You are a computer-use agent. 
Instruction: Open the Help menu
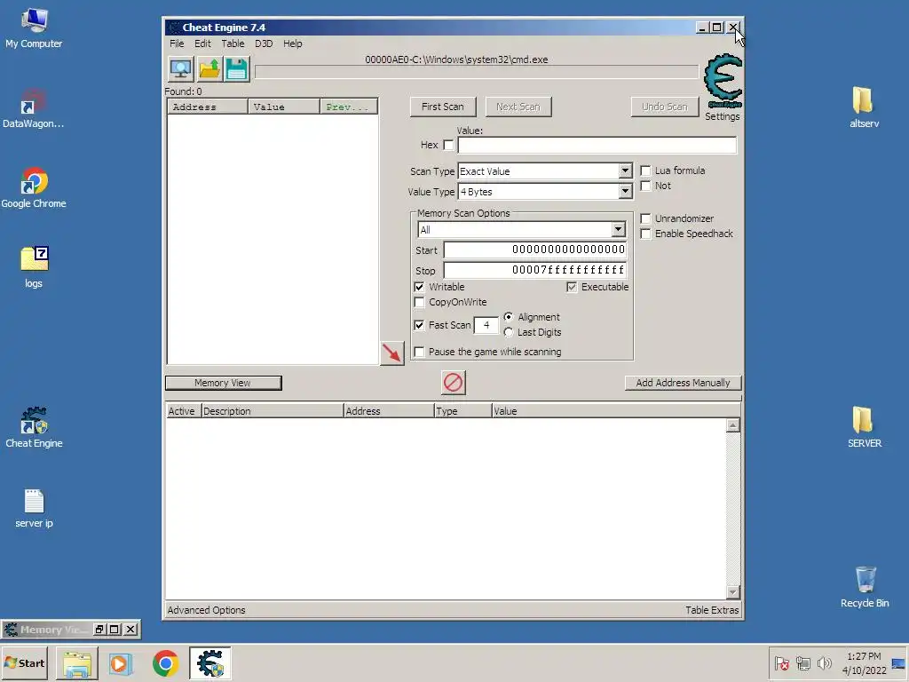point(292,44)
